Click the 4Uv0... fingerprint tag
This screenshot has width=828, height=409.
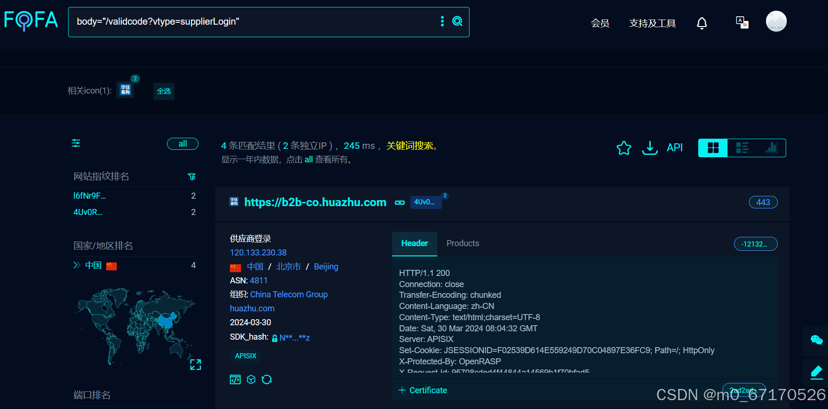tap(426, 202)
